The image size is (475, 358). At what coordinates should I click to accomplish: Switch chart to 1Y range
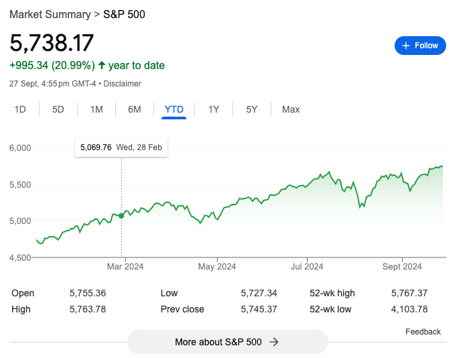214,109
